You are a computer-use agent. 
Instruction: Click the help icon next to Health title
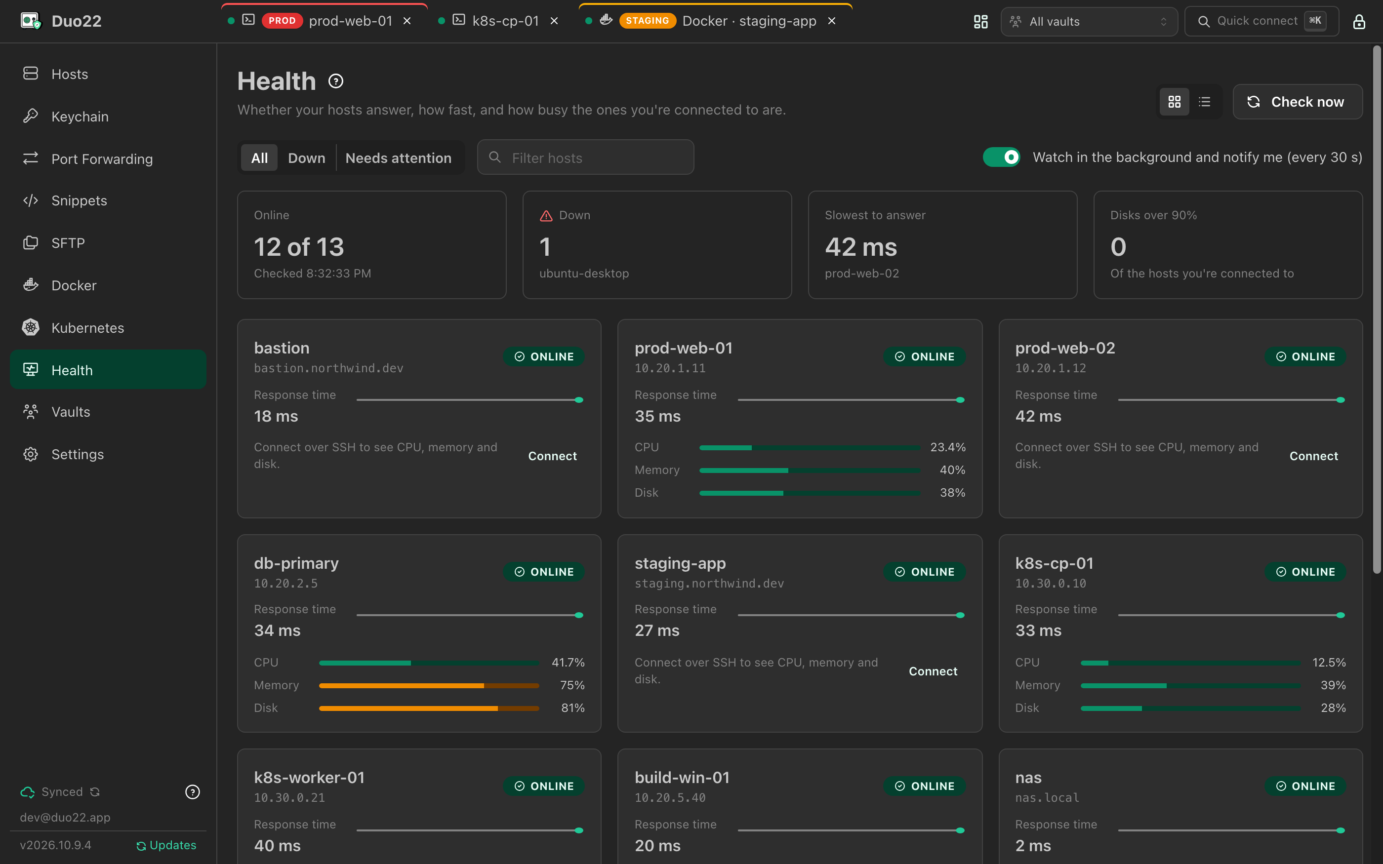coord(335,81)
